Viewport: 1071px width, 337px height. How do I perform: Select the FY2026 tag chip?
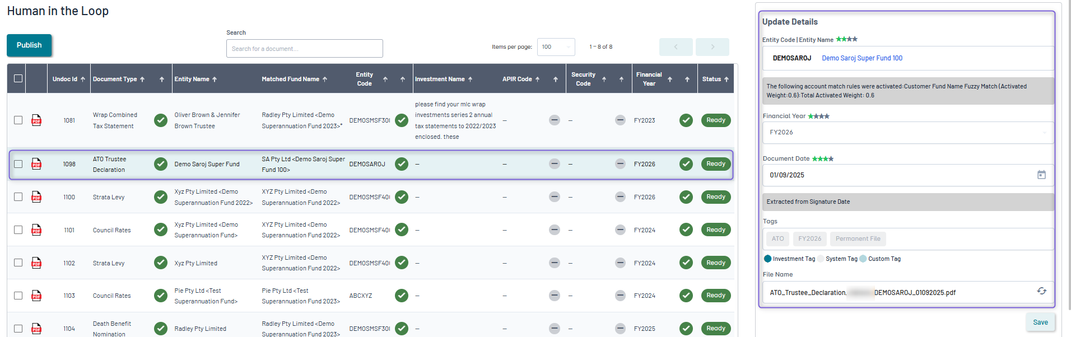pyautogui.click(x=810, y=239)
